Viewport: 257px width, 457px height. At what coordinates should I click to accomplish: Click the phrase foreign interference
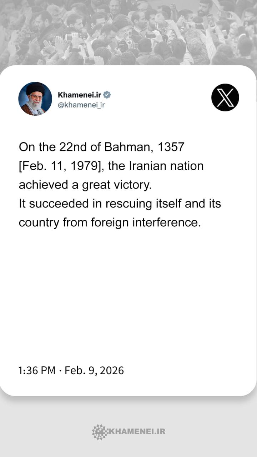point(146,223)
